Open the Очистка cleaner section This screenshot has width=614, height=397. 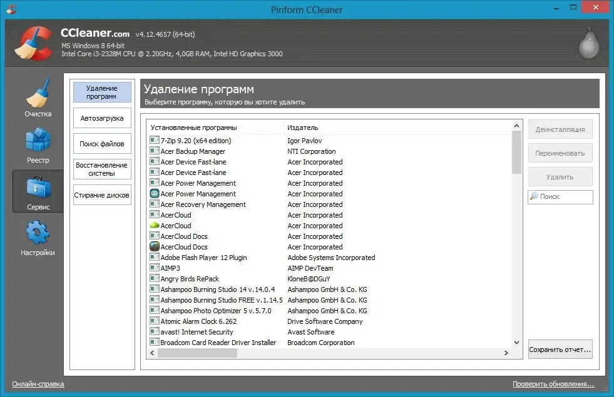(38, 98)
